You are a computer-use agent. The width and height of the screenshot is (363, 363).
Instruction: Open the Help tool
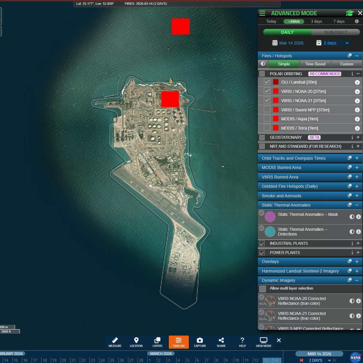[242, 342]
